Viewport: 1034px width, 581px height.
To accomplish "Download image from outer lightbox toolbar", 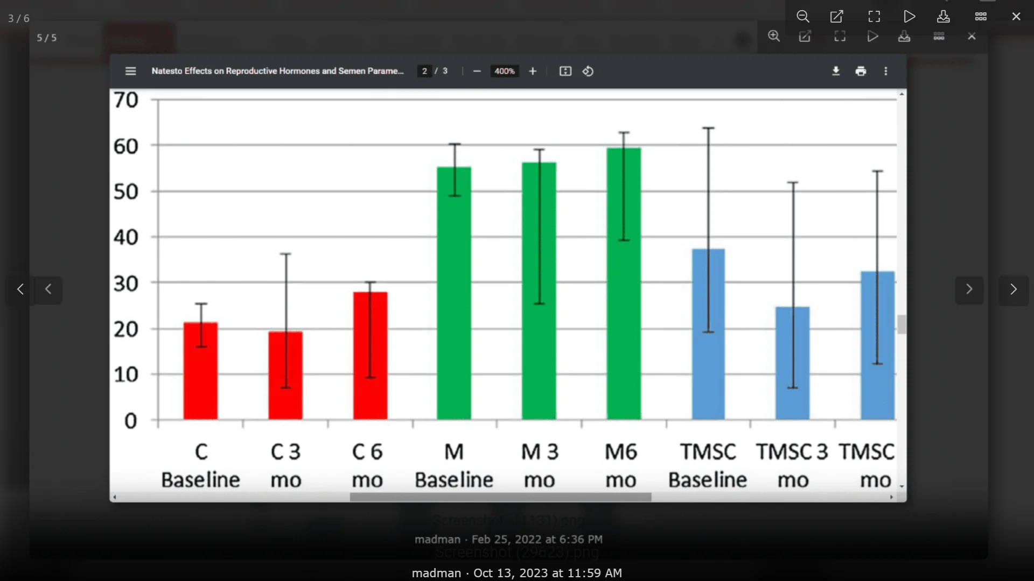I will pyautogui.click(x=943, y=17).
